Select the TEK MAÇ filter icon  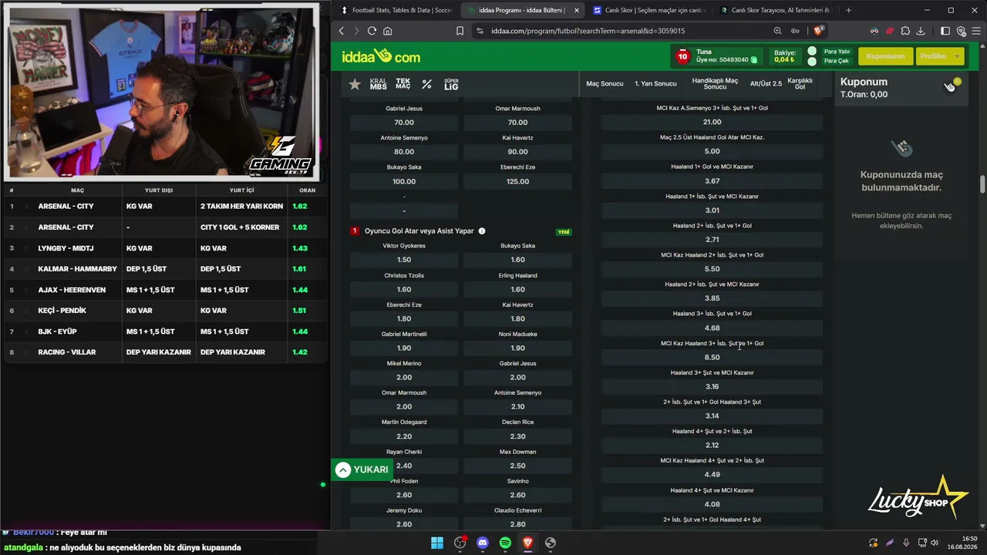(403, 84)
